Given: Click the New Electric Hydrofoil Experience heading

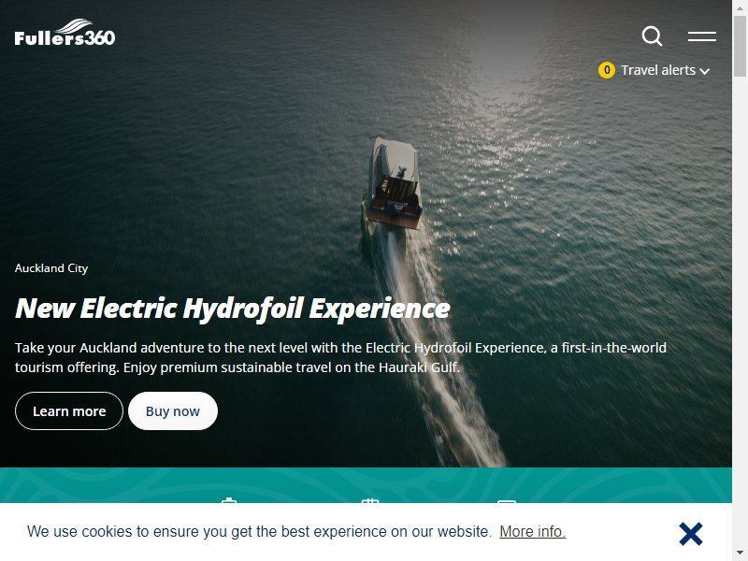Looking at the screenshot, I should (x=232, y=309).
